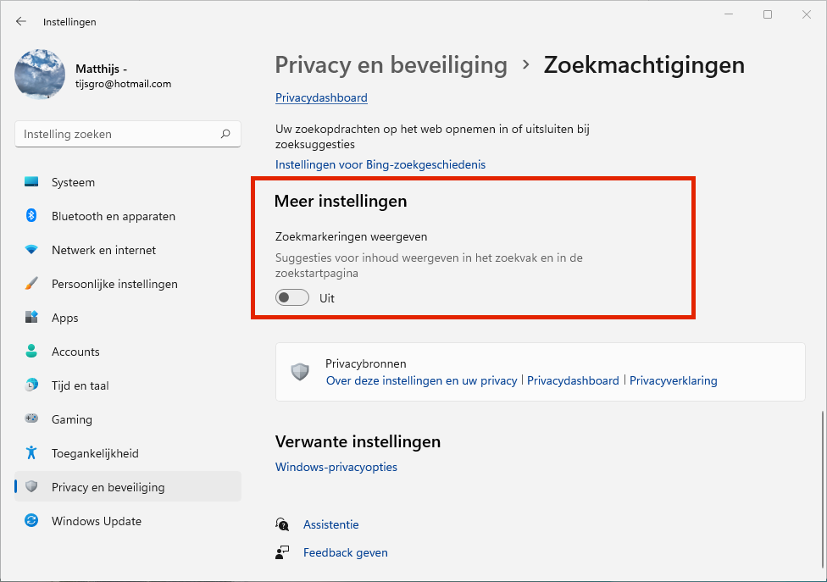
Task: Open the Gaming controller icon
Action: pos(31,419)
